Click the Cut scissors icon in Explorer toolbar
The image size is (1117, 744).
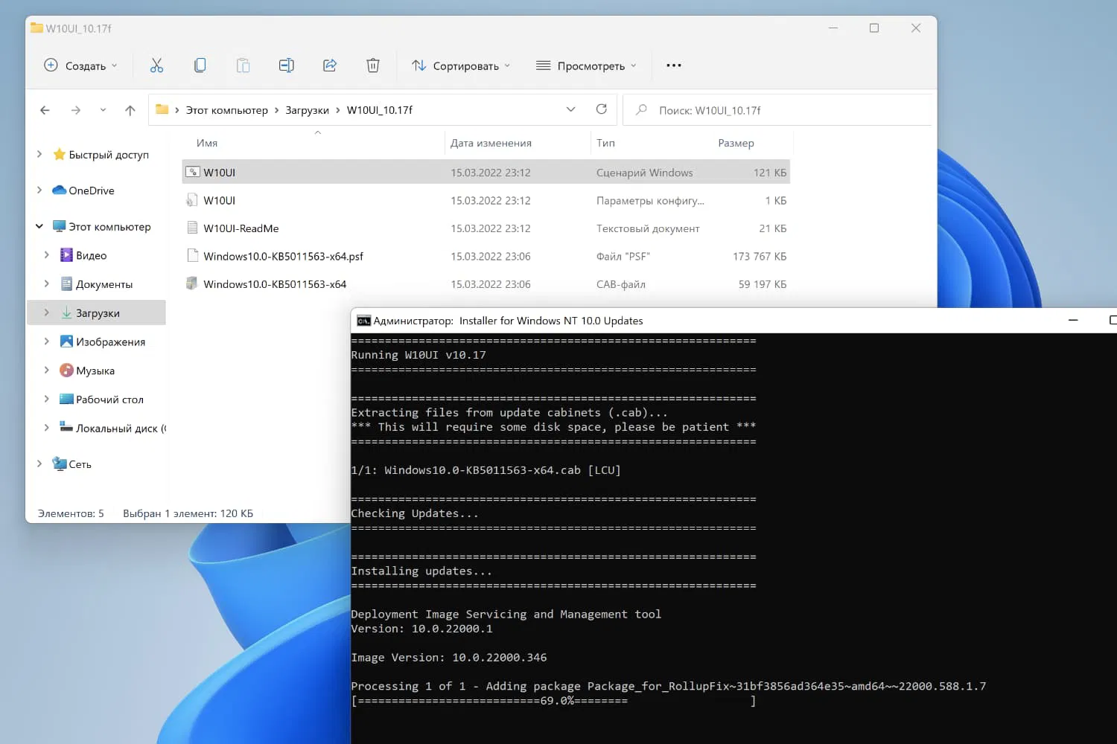point(156,65)
